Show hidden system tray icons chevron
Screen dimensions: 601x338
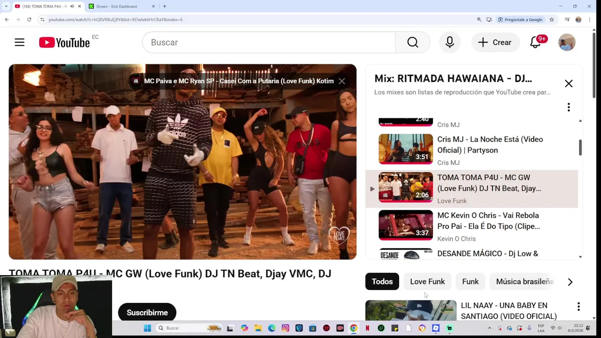489,328
